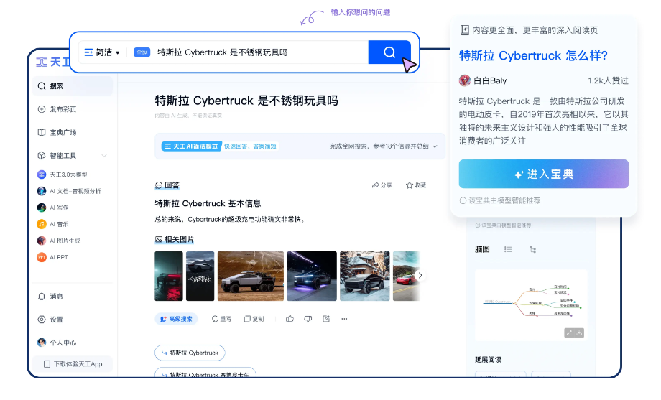Switch 脑图 to outline list view icon
Image resolution: width=661 pixels, height=400 pixels.
click(508, 249)
